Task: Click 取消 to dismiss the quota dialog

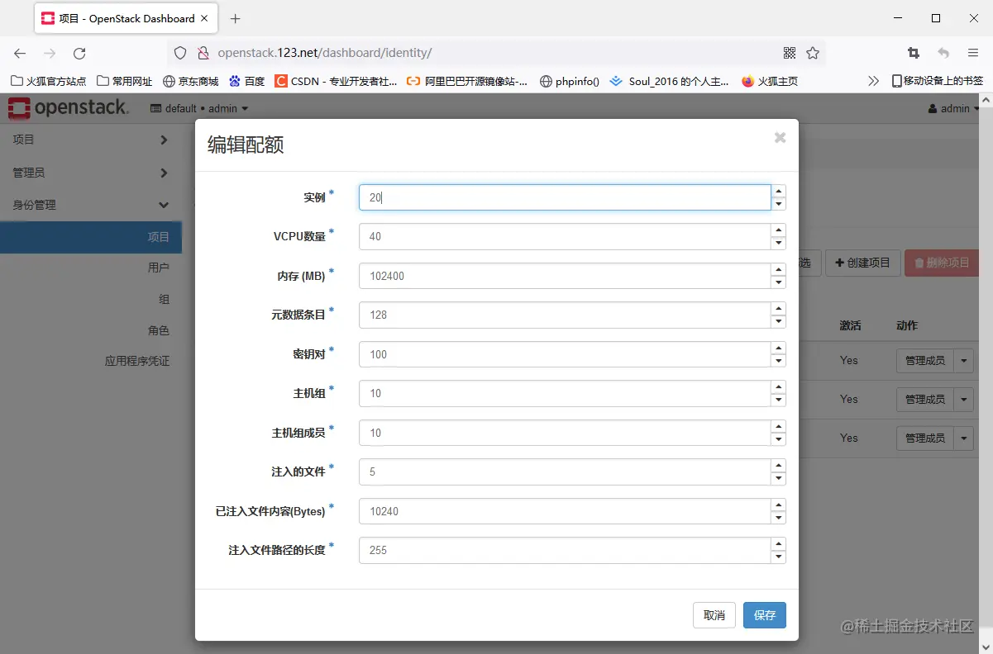Action: point(714,614)
